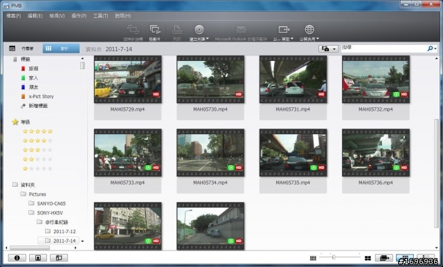Click the Microsoft Outlook e-mail icon
443x267 pixels.
pos(241,29)
